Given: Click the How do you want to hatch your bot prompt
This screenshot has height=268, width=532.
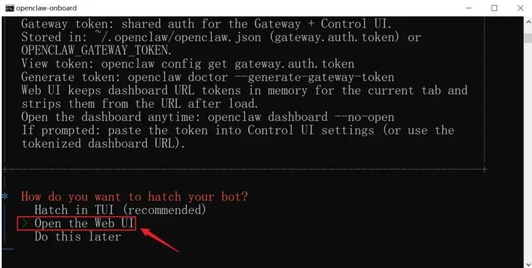Looking at the screenshot, I should click(x=134, y=197).
